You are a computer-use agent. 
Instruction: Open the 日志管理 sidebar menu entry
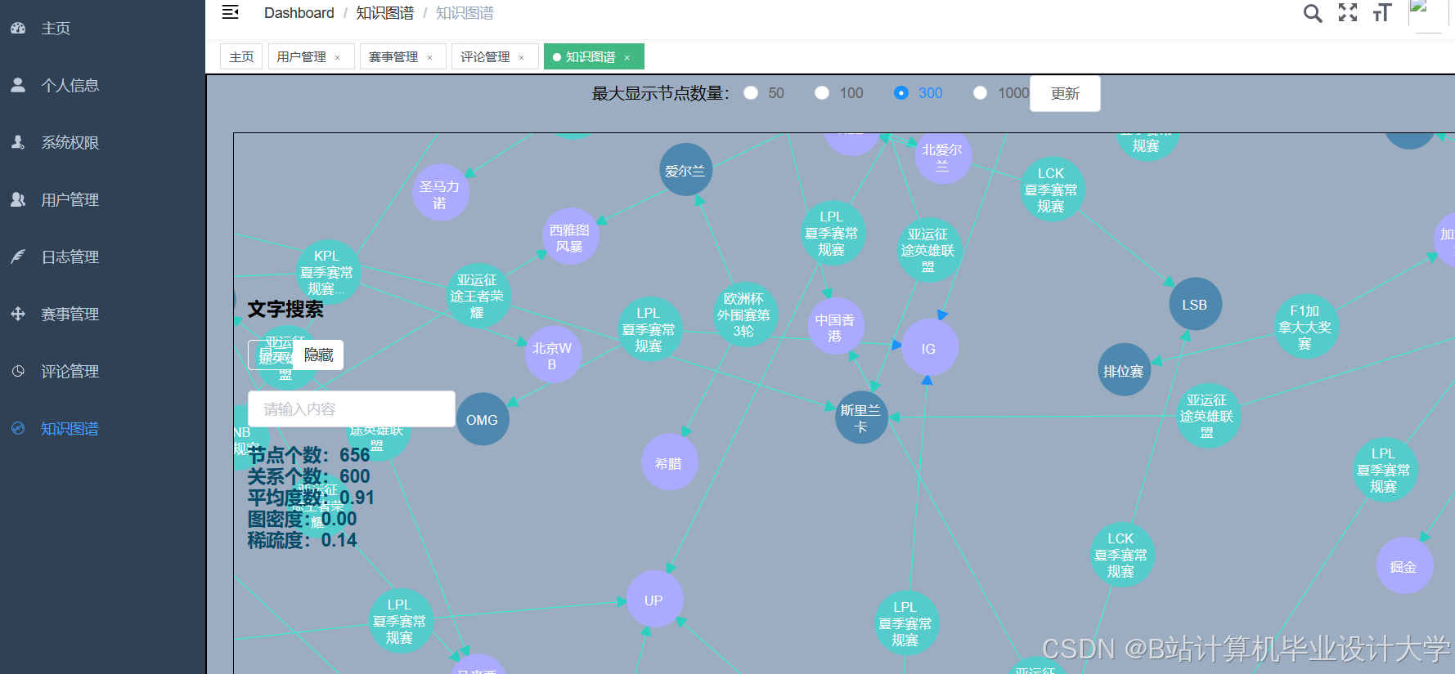[x=102, y=257]
